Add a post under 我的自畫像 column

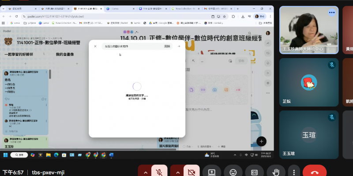77,64
